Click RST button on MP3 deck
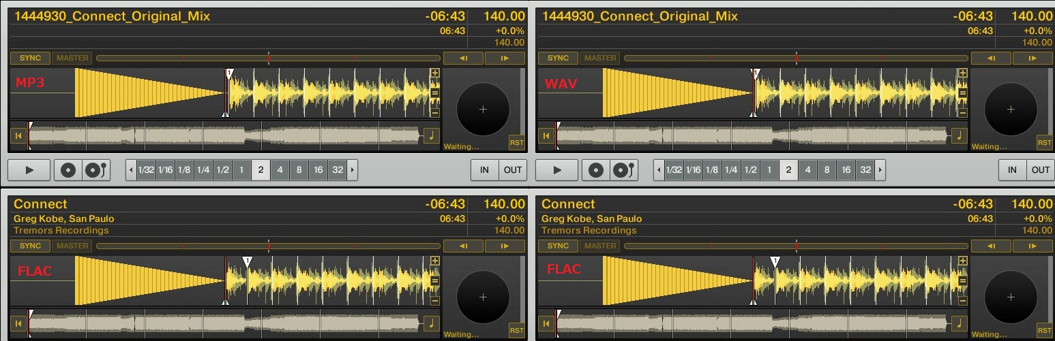 click(x=516, y=142)
